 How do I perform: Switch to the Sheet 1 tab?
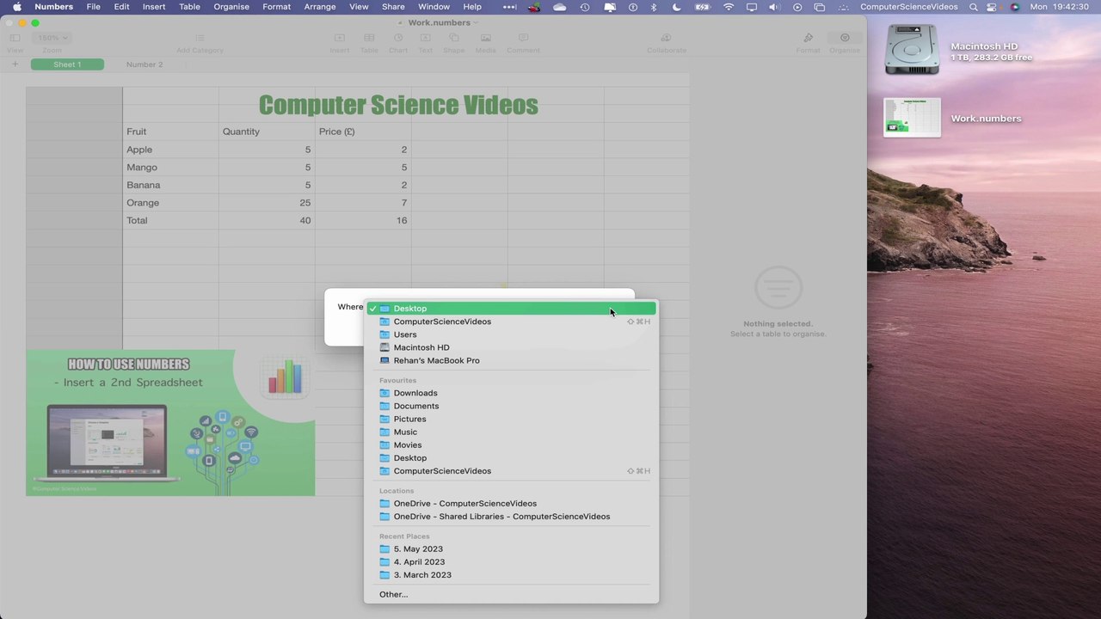[x=67, y=64]
